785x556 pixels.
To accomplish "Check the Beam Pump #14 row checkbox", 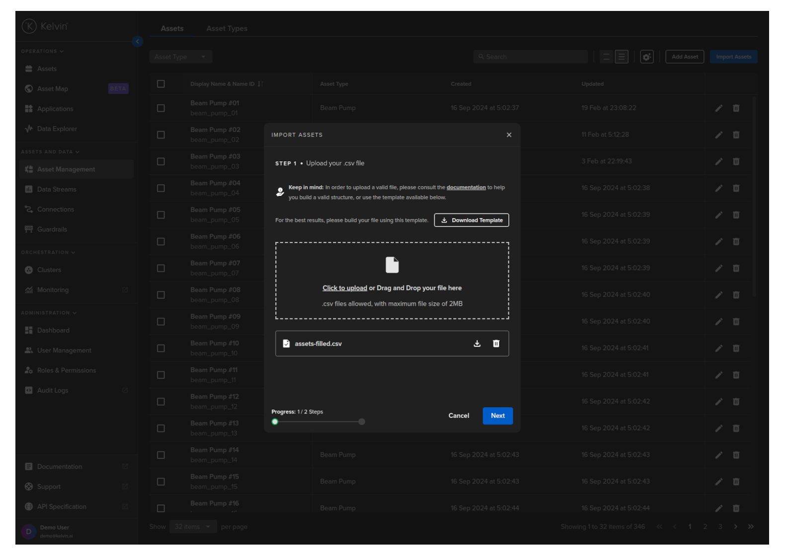I will click(161, 455).
